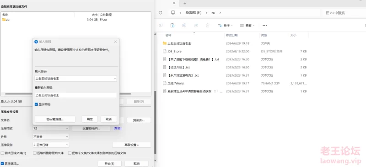Screen dimensions: 366x167
Task: Close the 输入密码 dialog with the X
Action: point(115,42)
